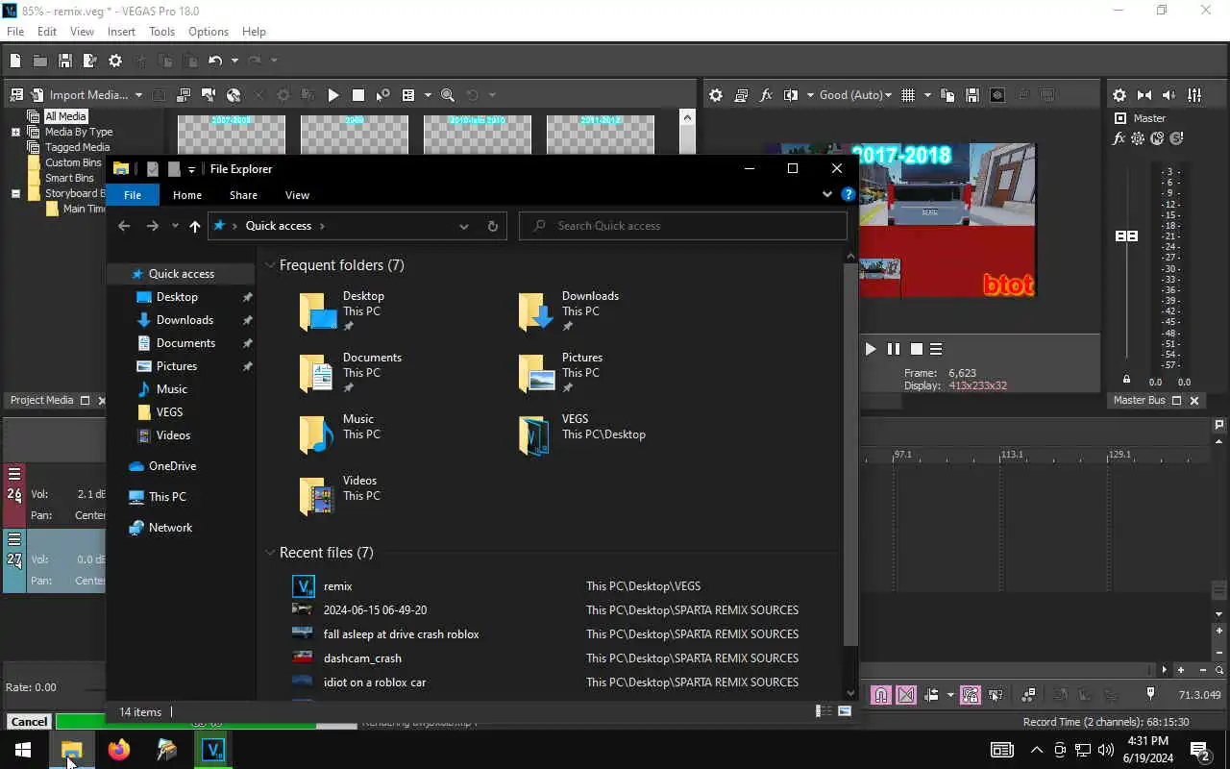
Task: Expand Media By Type tree node
Action: click(x=15, y=132)
